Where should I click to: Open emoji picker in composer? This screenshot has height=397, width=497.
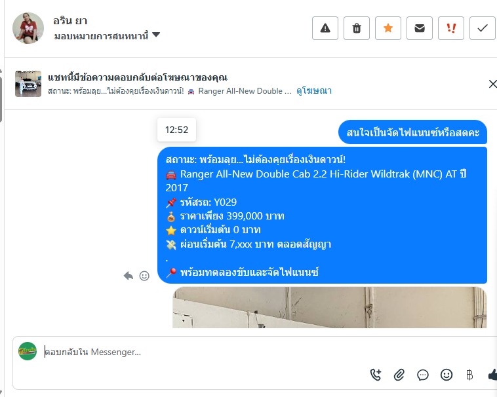[x=447, y=375]
